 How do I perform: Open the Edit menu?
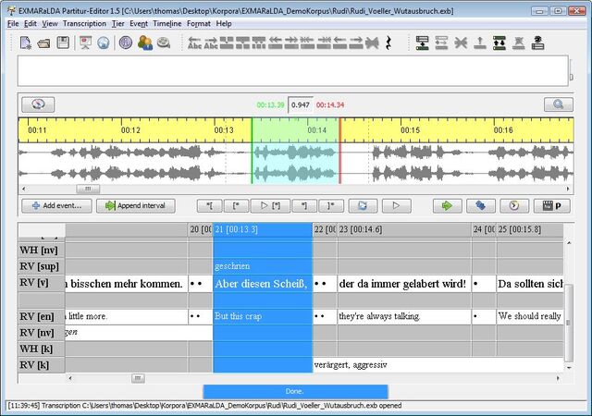[31, 23]
